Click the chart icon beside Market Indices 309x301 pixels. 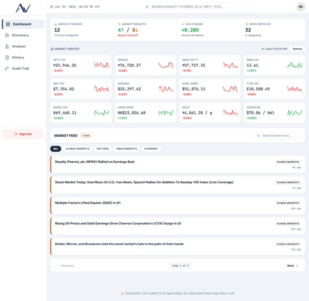[x=52, y=49]
